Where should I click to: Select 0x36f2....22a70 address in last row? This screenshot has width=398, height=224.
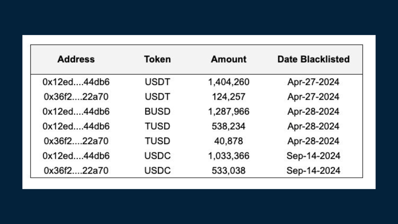pyautogui.click(x=76, y=170)
